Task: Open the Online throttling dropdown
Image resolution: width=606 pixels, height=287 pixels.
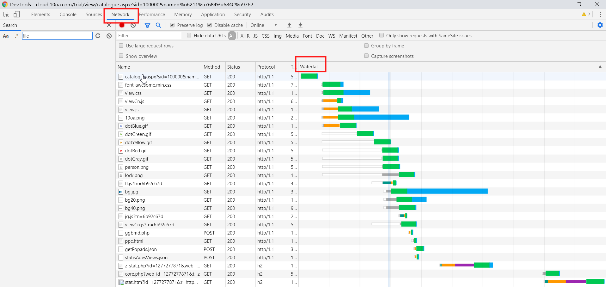Action: pos(264,25)
